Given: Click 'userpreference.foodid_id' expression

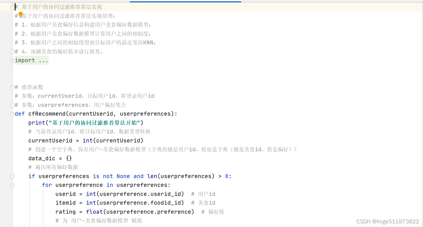Looking at the screenshot, I should [140, 203].
